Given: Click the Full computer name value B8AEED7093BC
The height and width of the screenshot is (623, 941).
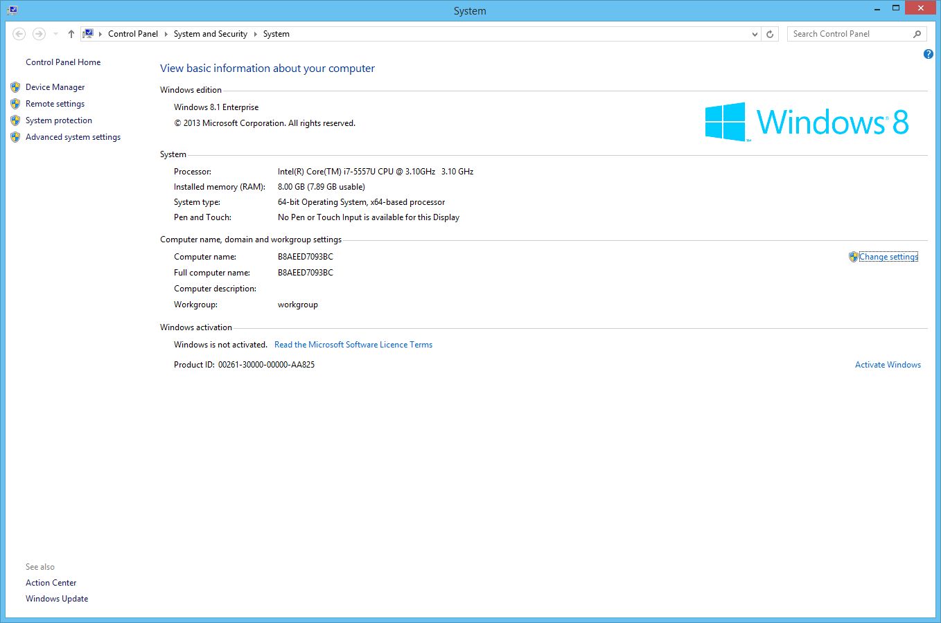Looking at the screenshot, I should tap(306, 273).
